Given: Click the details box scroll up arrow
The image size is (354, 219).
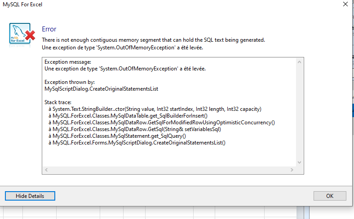Looking at the screenshot, I should pyautogui.click(x=299, y=62).
